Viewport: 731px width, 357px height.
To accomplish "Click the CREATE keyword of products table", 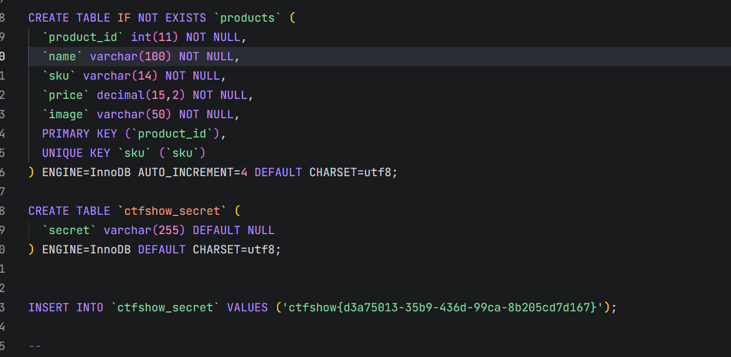I will (x=49, y=18).
